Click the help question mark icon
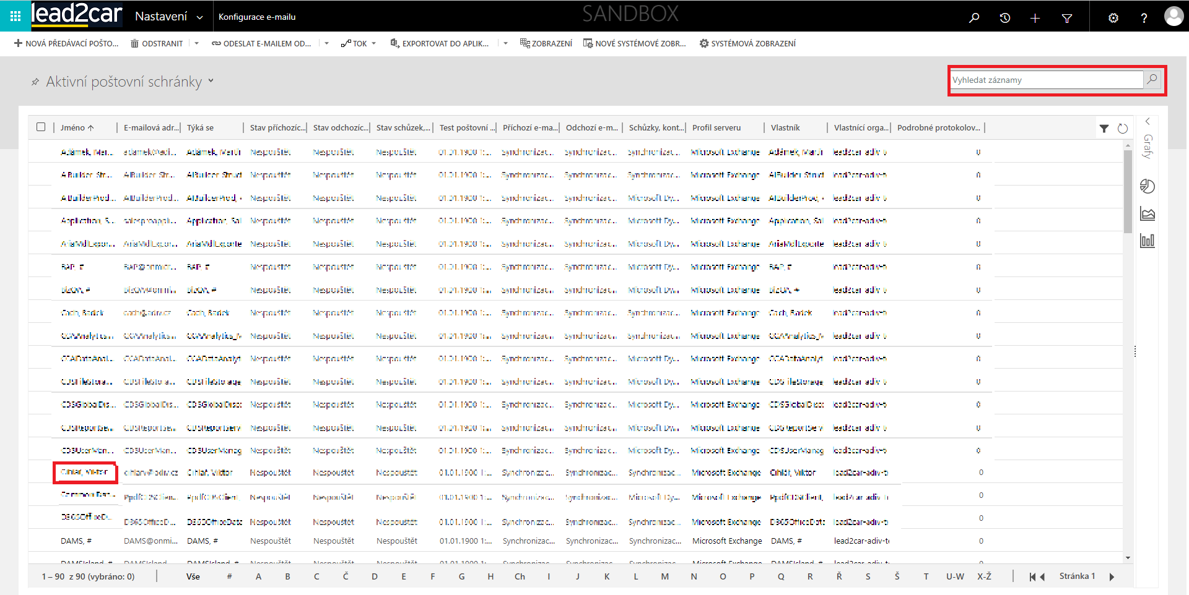The width and height of the screenshot is (1189, 595). (1144, 18)
